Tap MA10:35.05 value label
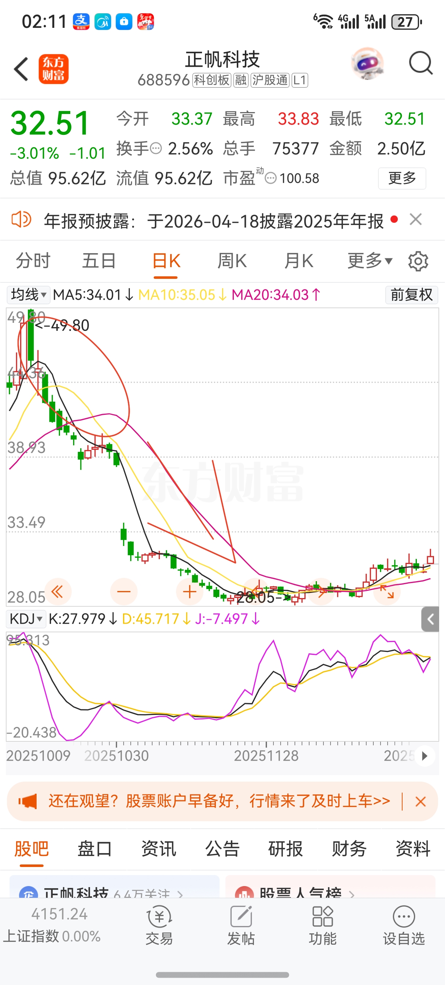This screenshot has width=445, height=985. coord(183,295)
